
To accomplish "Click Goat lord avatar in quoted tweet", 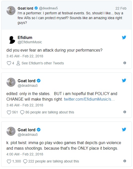I will coord(11,11).
